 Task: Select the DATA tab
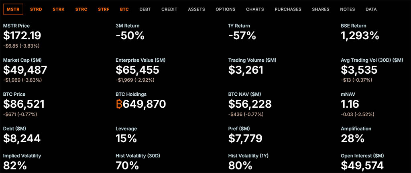point(371,9)
